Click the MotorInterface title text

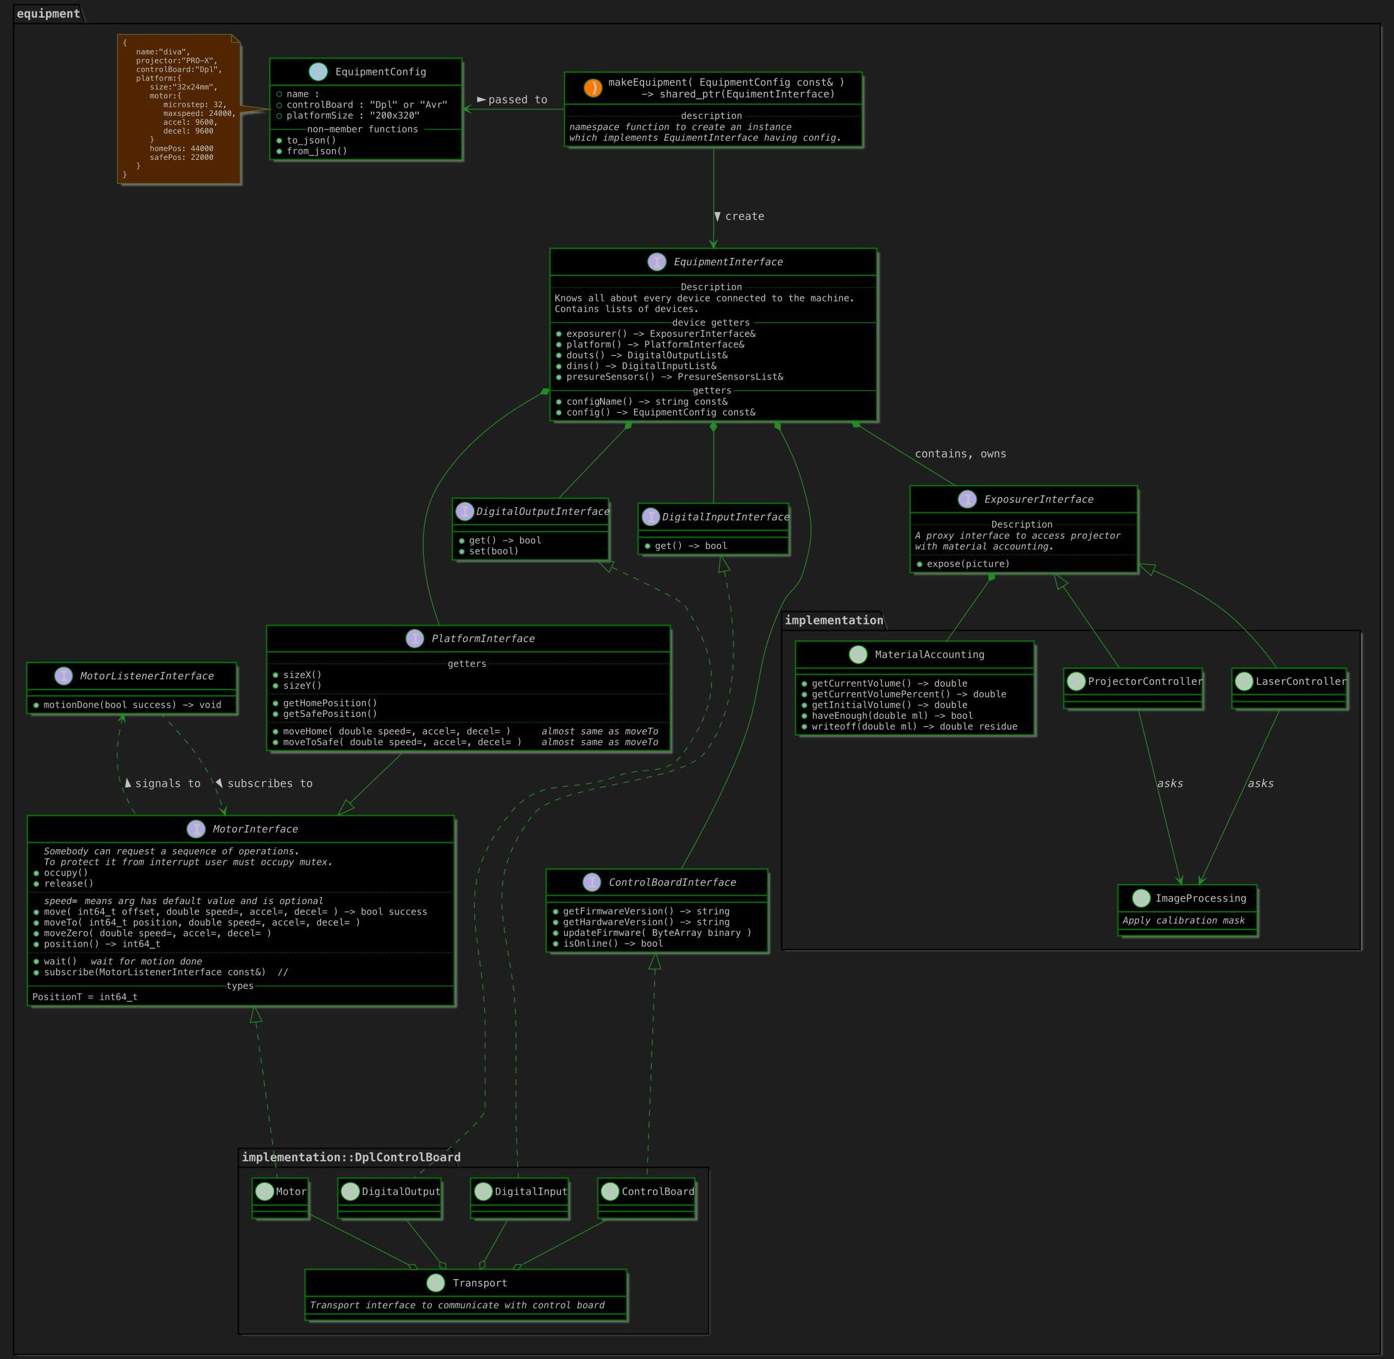pyautogui.click(x=255, y=830)
